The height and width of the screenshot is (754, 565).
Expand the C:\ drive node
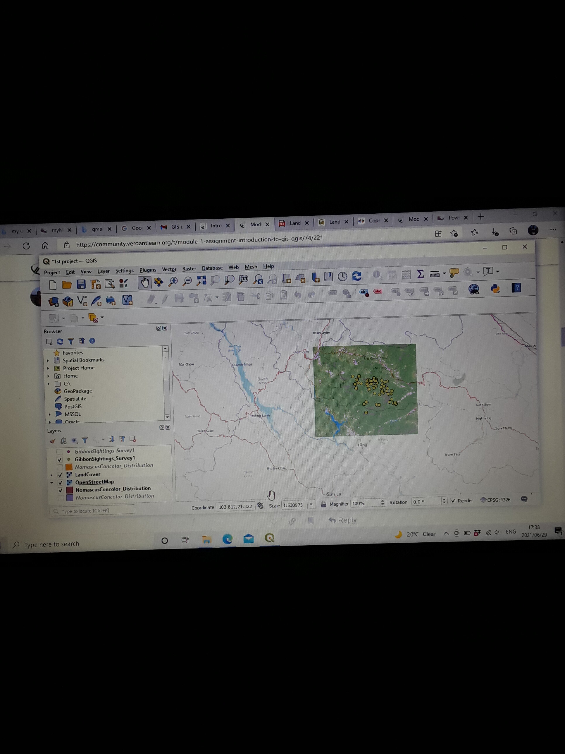click(x=49, y=384)
